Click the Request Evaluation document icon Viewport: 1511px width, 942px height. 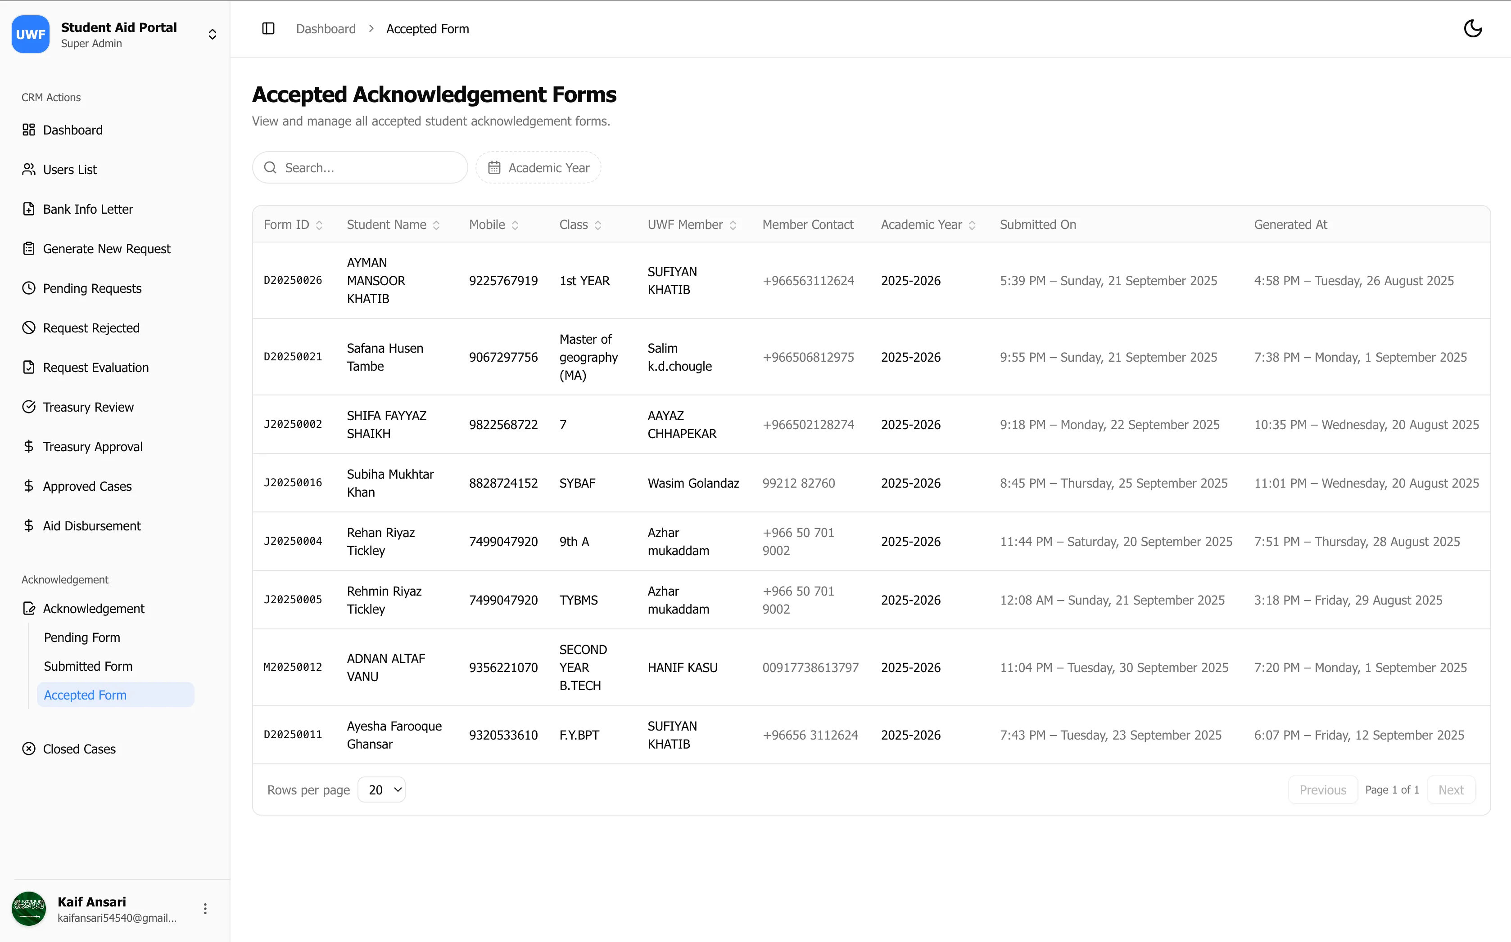pyautogui.click(x=29, y=367)
